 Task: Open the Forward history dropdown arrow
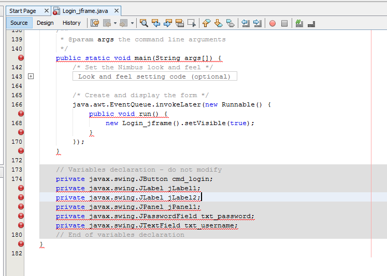(x=132, y=23)
